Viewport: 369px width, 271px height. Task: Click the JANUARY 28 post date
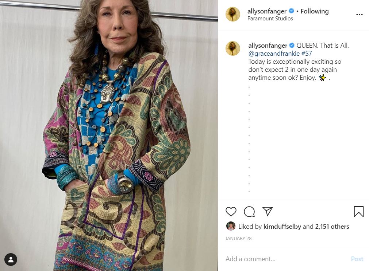point(238,239)
